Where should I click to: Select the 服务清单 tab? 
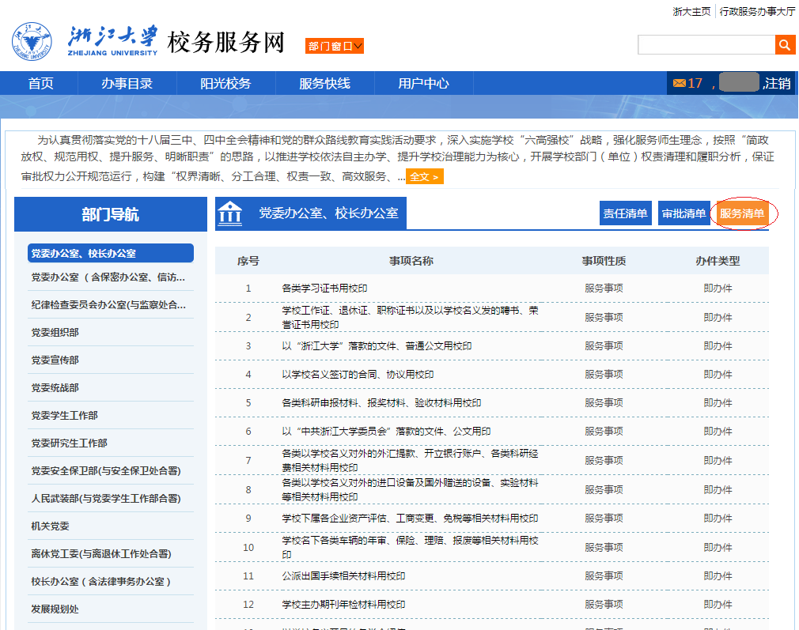[742, 213]
